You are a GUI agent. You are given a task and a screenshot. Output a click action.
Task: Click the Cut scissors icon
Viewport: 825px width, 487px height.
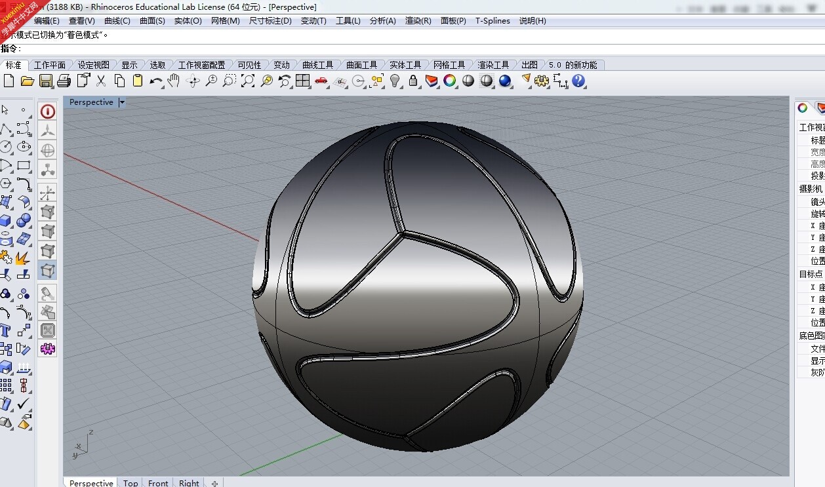[101, 81]
